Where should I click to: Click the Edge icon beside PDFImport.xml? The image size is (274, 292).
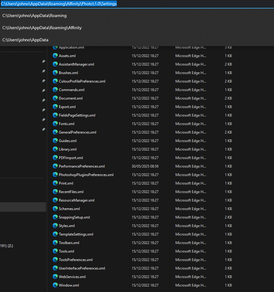[55, 158]
